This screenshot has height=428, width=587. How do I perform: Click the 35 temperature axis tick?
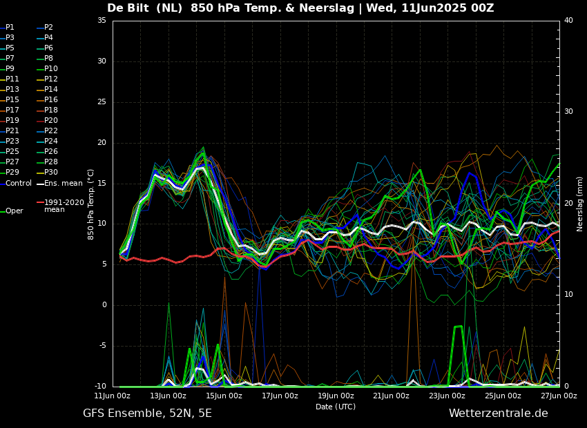102,21
